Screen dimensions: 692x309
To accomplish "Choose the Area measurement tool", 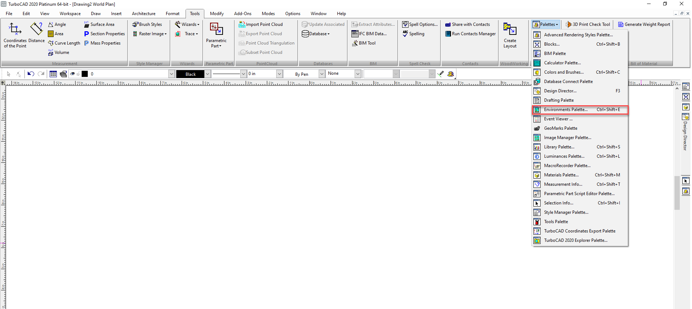I will tap(56, 34).
